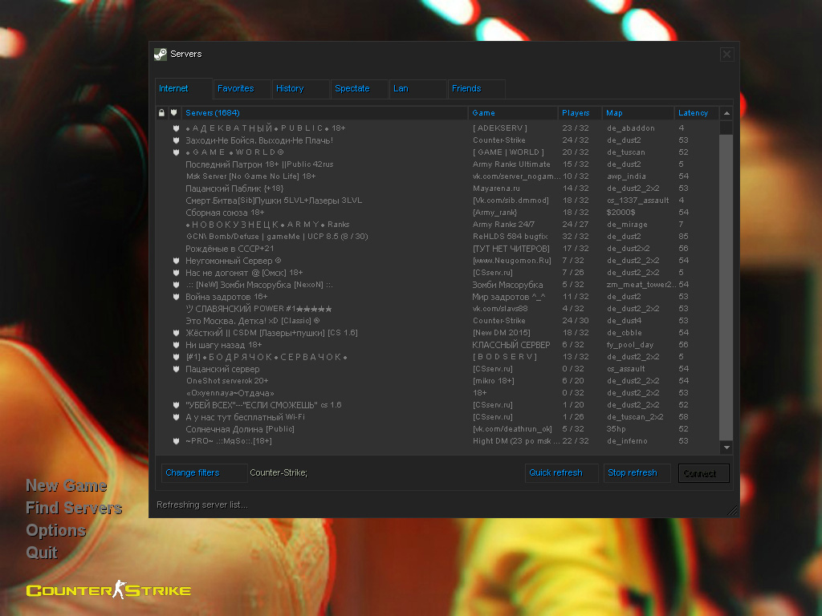Open the Lan tab
This screenshot has width=822, height=616.
pos(418,88)
